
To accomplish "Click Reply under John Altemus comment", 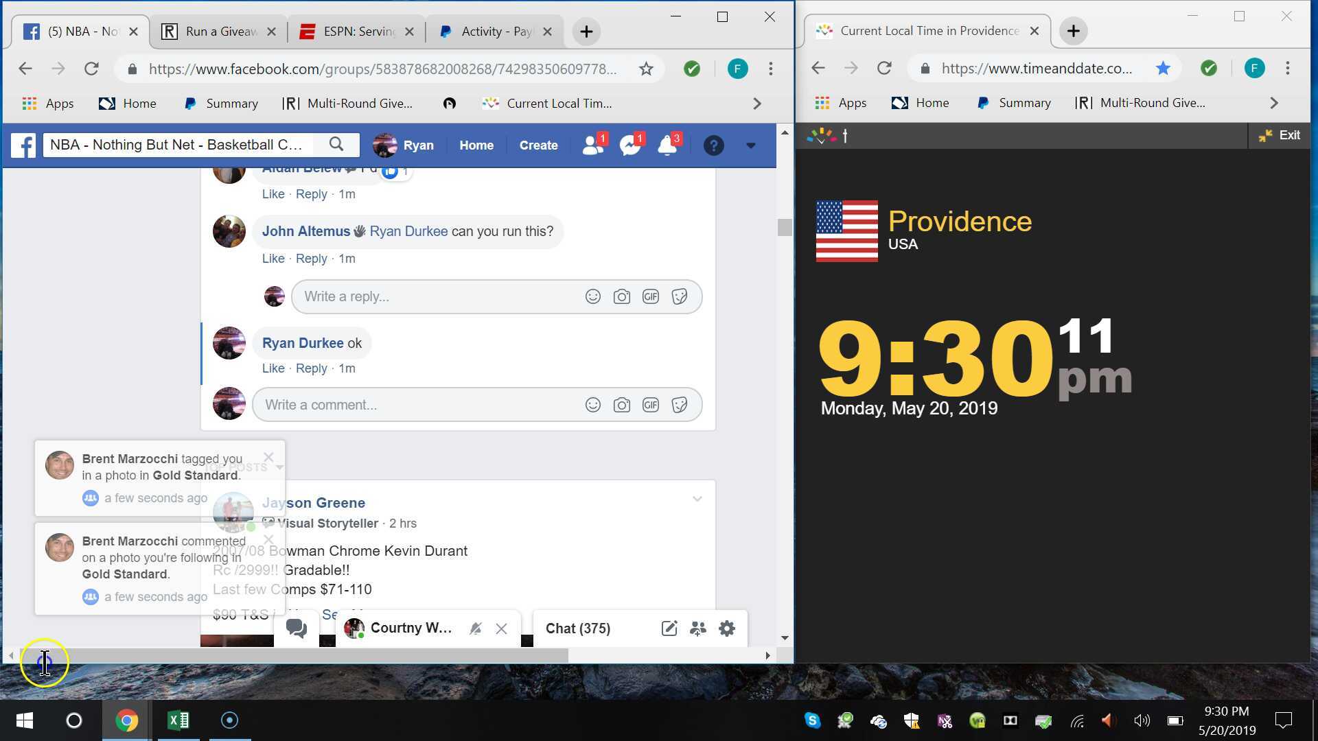I will point(311,259).
